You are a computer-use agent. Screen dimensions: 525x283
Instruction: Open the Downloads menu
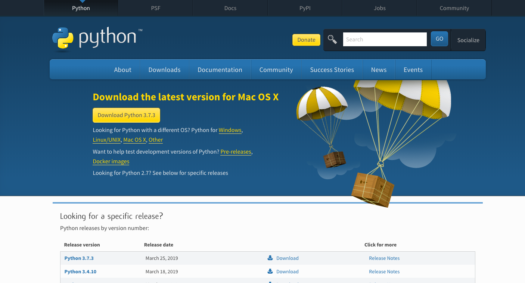tap(164, 70)
